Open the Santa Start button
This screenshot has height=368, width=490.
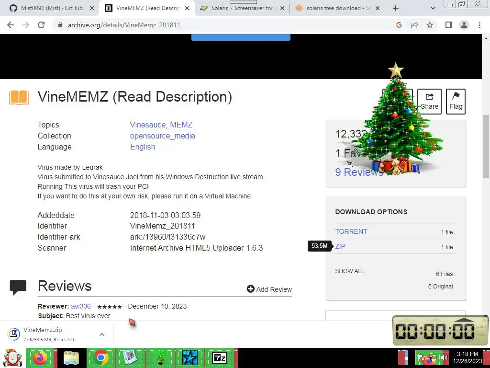[12, 357]
